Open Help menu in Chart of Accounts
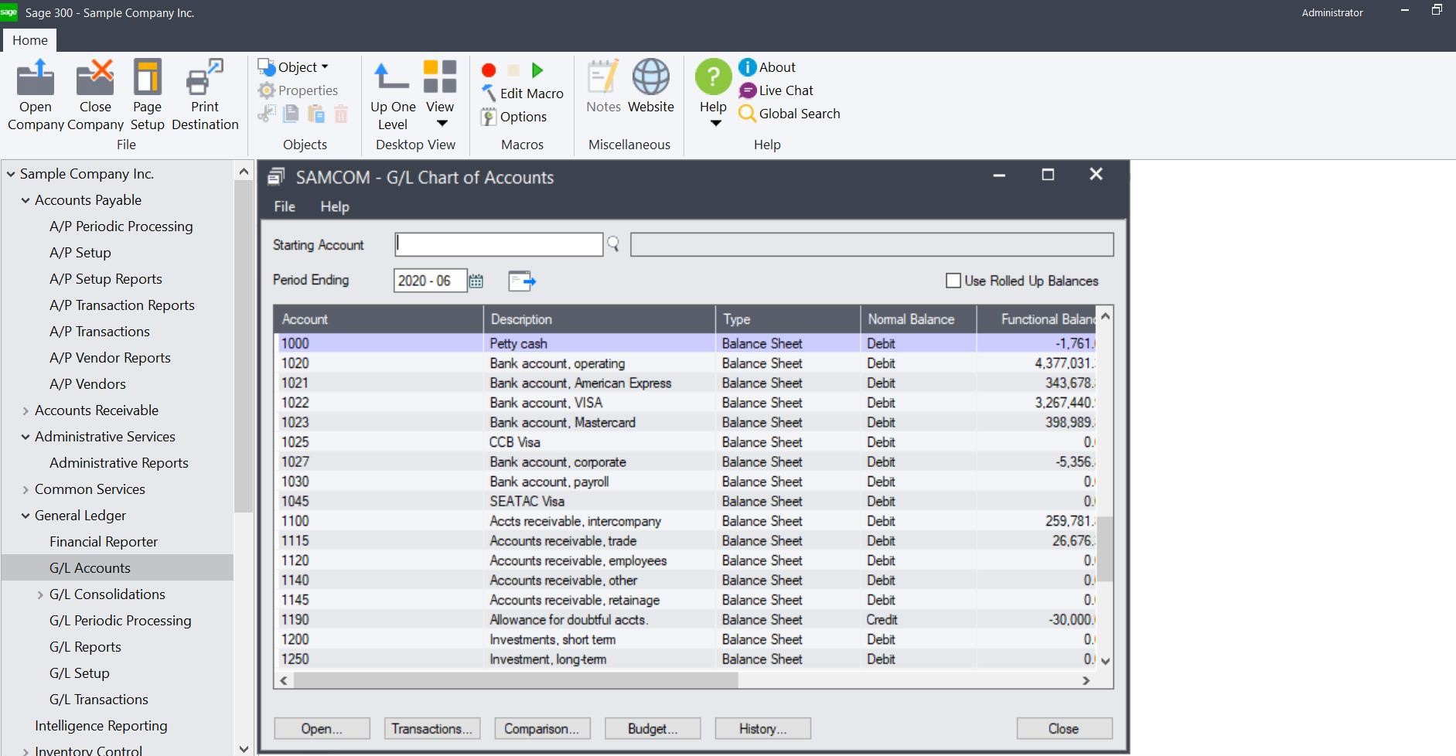Image resolution: width=1456 pixels, height=756 pixels. [x=335, y=206]
